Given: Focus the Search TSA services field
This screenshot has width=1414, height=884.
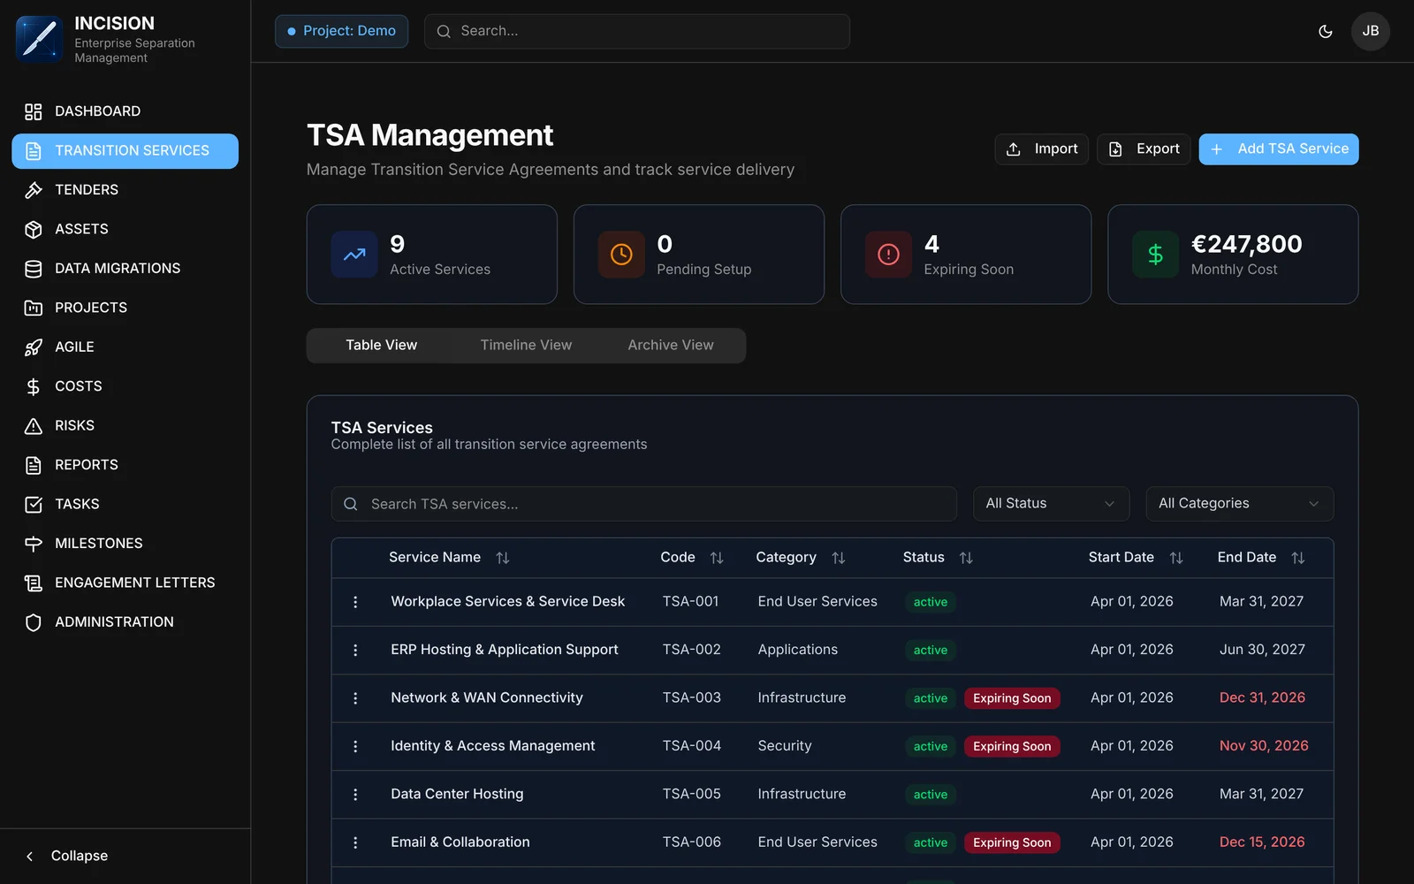Looking at the screenshot, I should [644, 504].
